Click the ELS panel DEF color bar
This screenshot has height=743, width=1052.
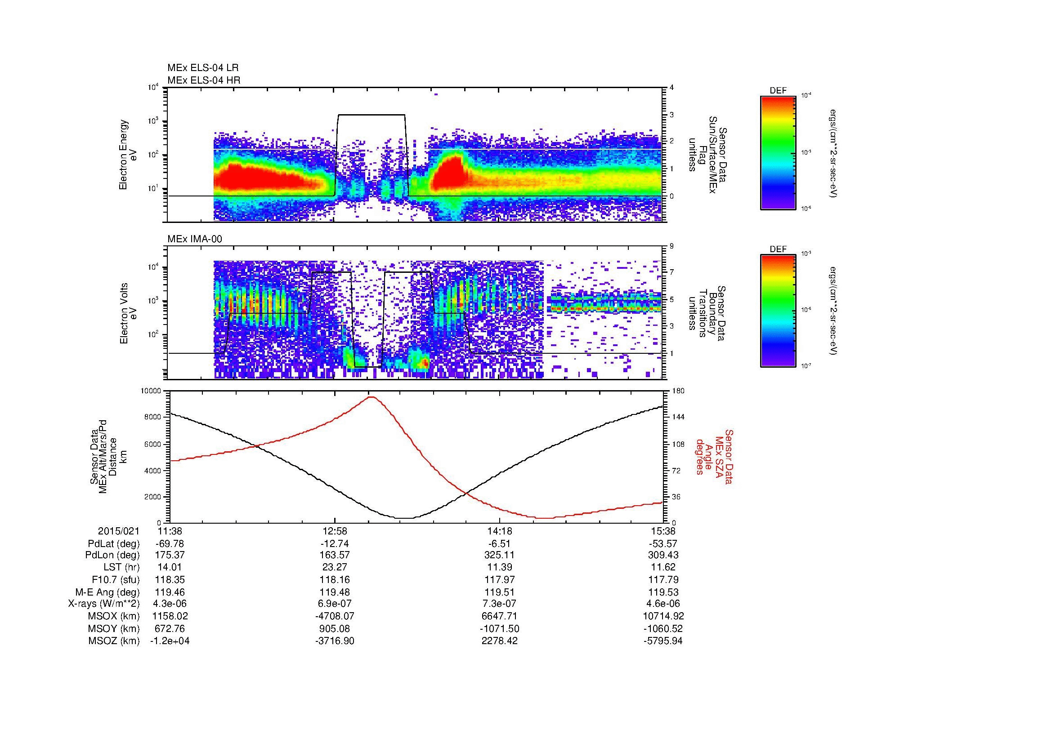click(778, 152)
